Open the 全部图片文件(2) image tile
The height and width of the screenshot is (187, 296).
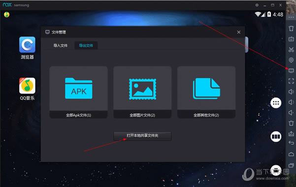tap(142, 93)
